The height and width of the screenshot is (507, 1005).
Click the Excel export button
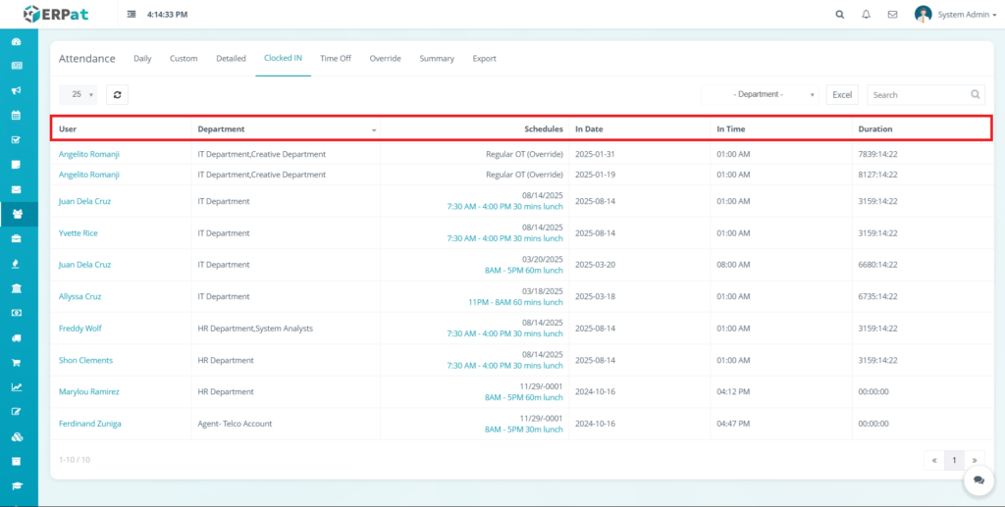[x=842, y=95]
